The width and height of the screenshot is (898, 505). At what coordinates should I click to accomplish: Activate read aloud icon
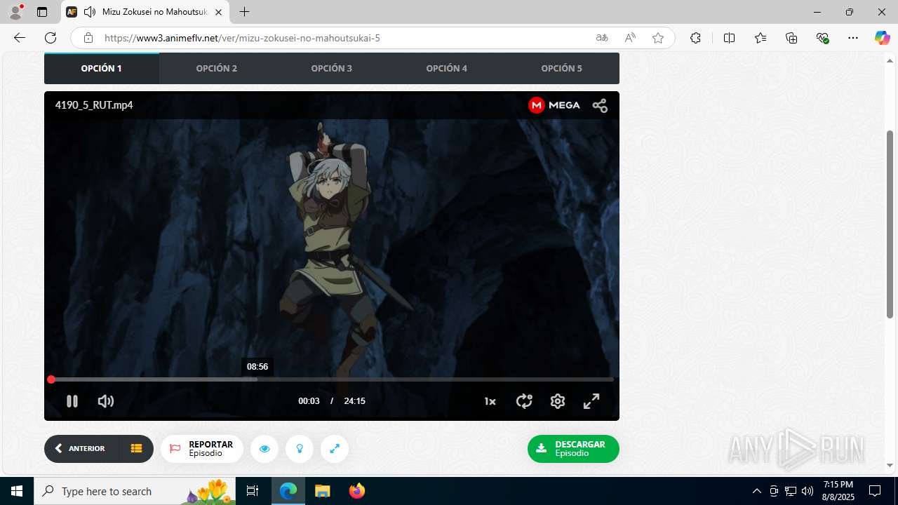pos(630,38)
